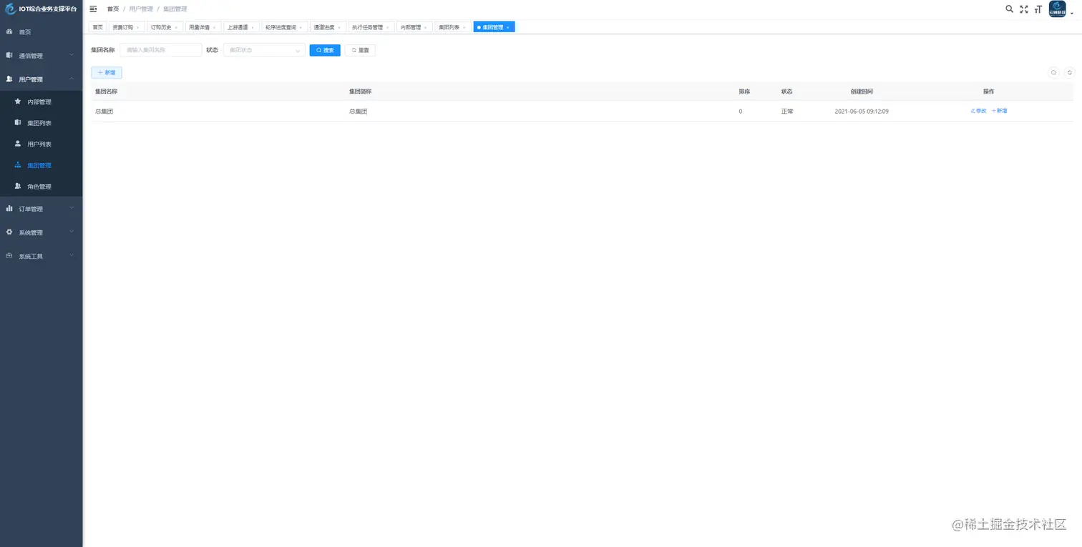Click the star icon for 内部管理
Image resolution: width=1082 pixels, height=547 pixels.
18,102
